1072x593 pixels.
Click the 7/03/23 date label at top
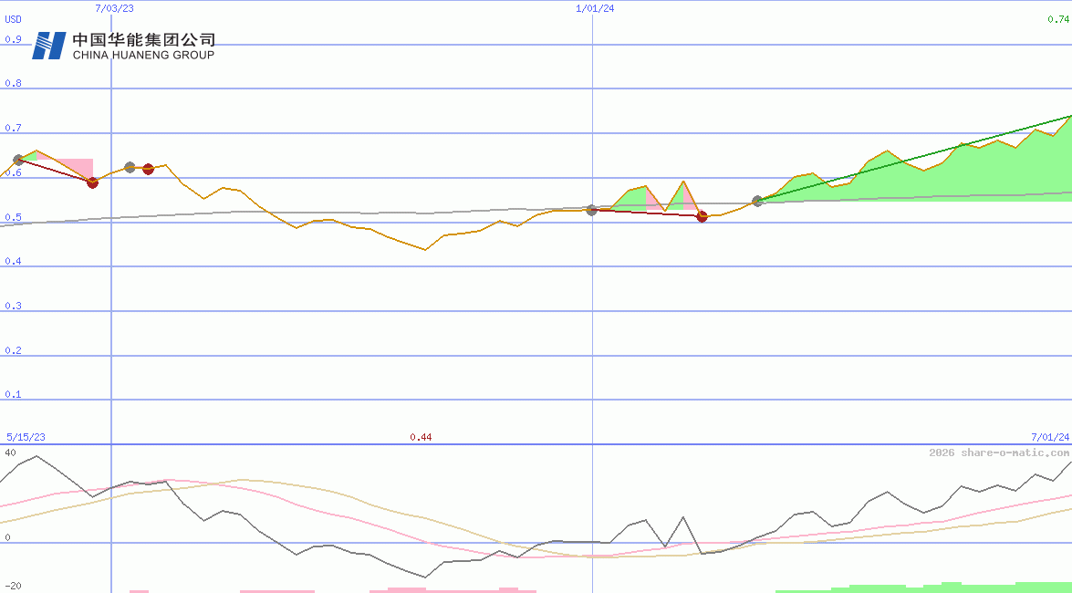[114, 8]
